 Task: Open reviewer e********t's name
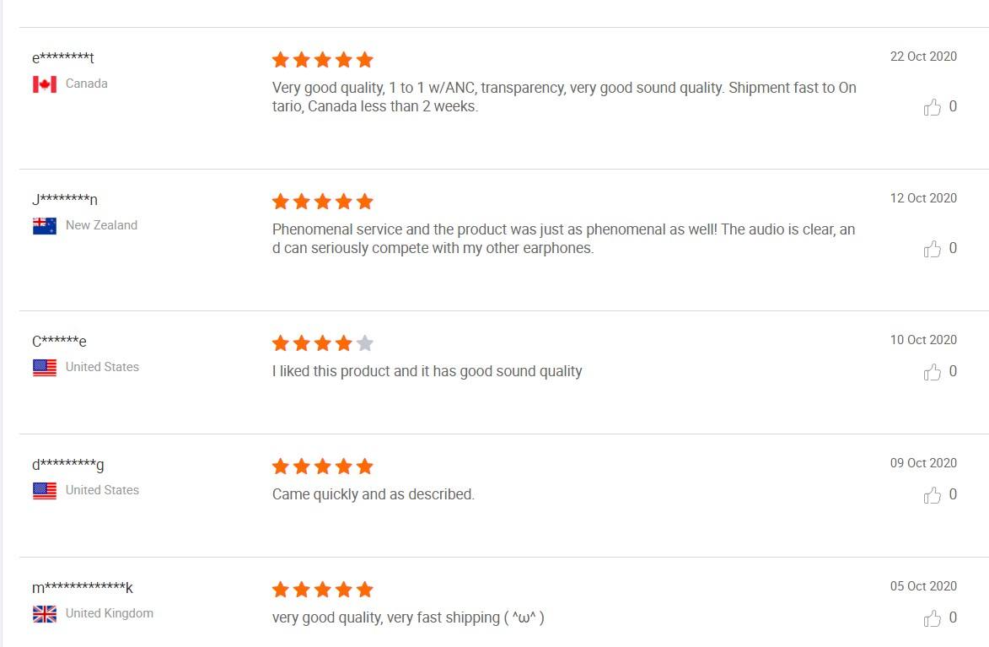(63, 57)
